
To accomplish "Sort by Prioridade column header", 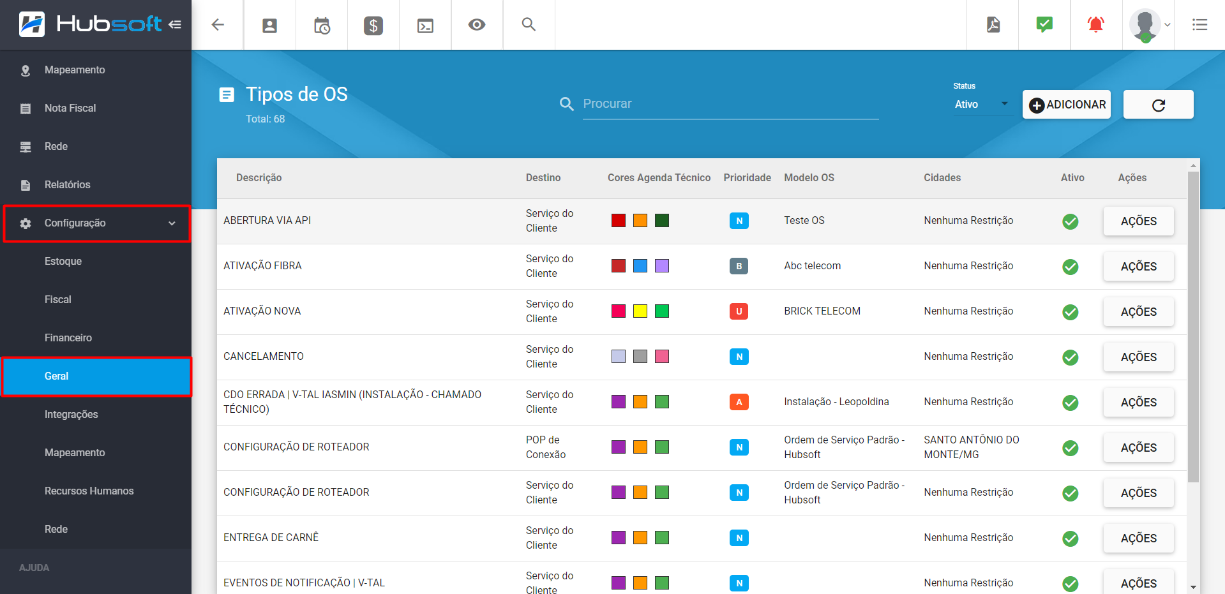I will point(747,178).
